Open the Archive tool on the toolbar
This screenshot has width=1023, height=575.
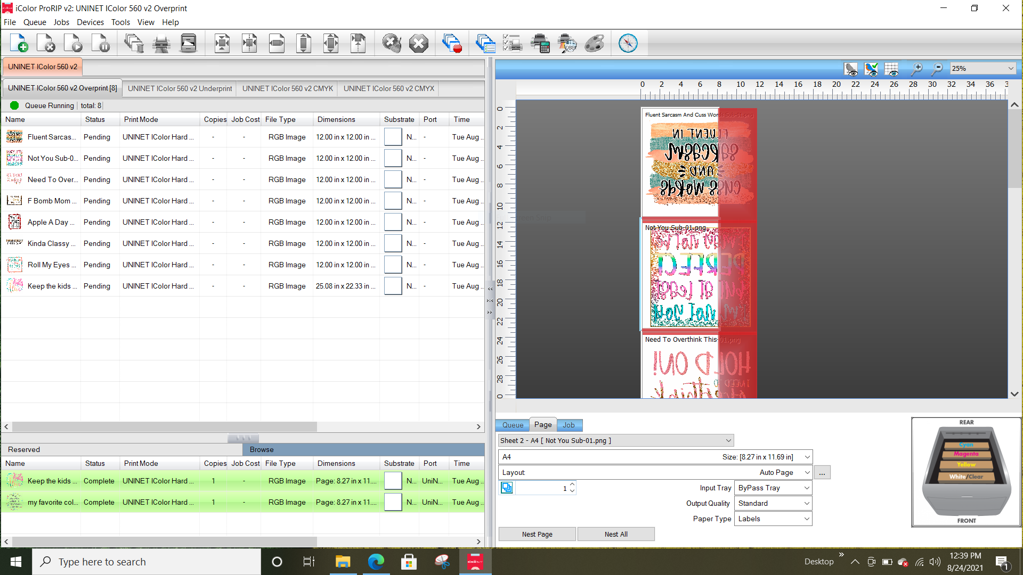coord(188,43)
